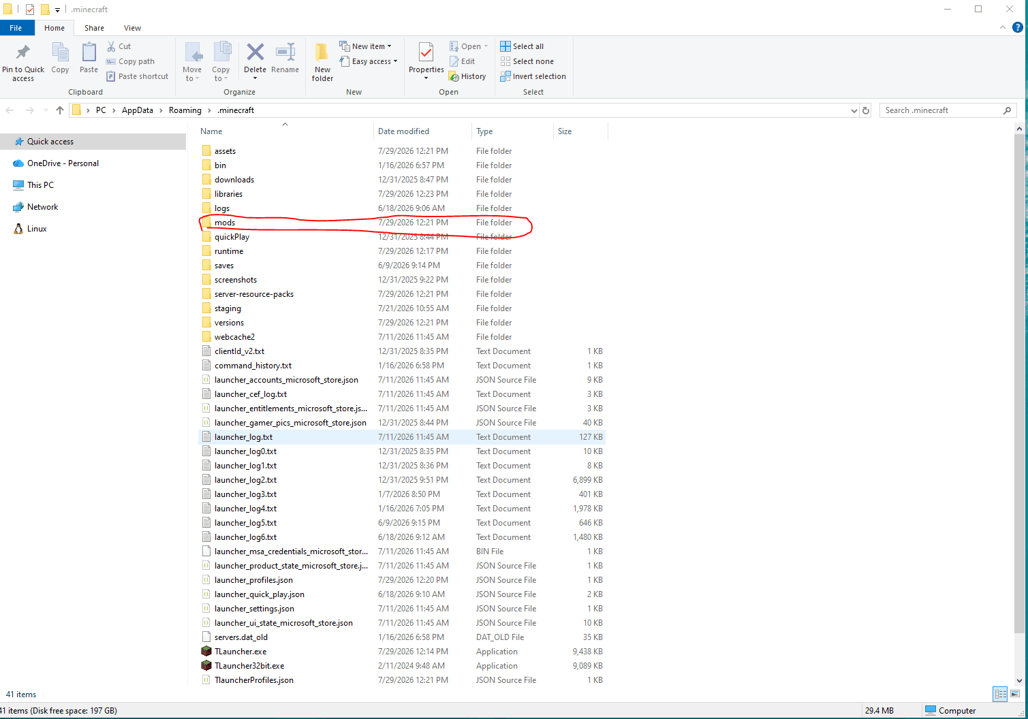This screenshot has width=1028, height=719.
Task: Sort by the Size column header
Action: tap(580, 131)
